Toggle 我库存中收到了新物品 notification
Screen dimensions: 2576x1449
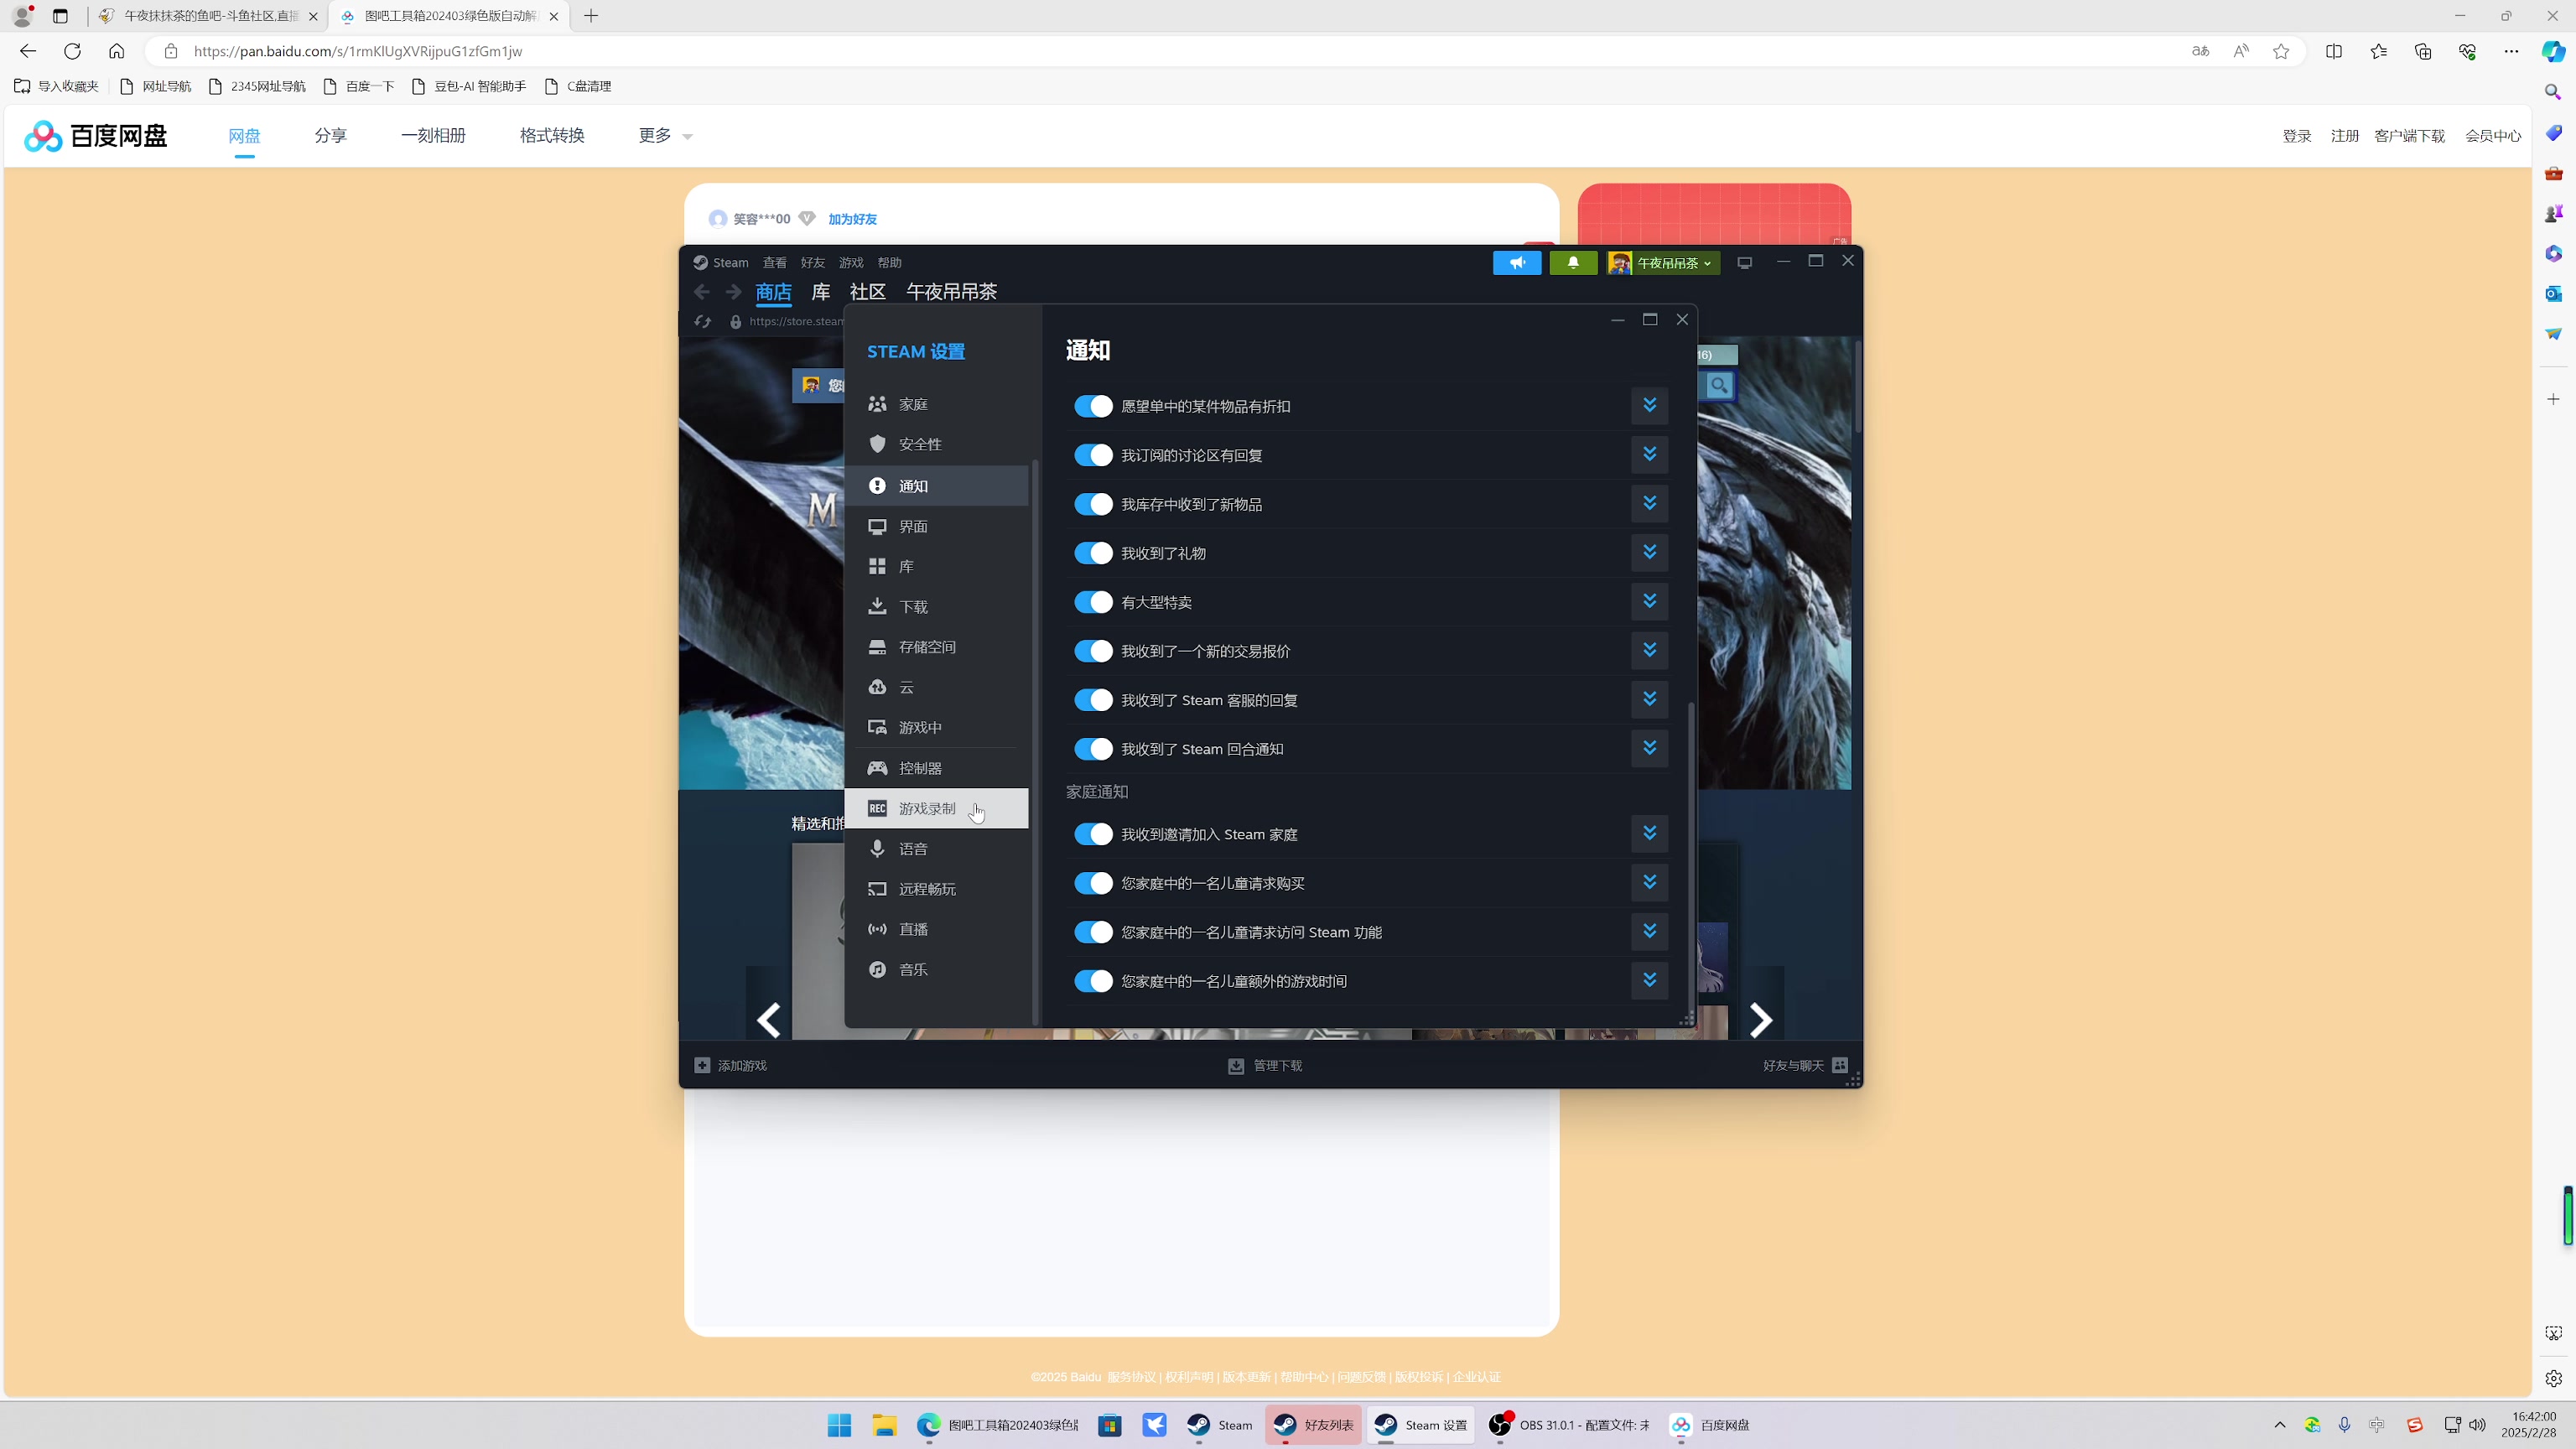[x=1093, y=504]
